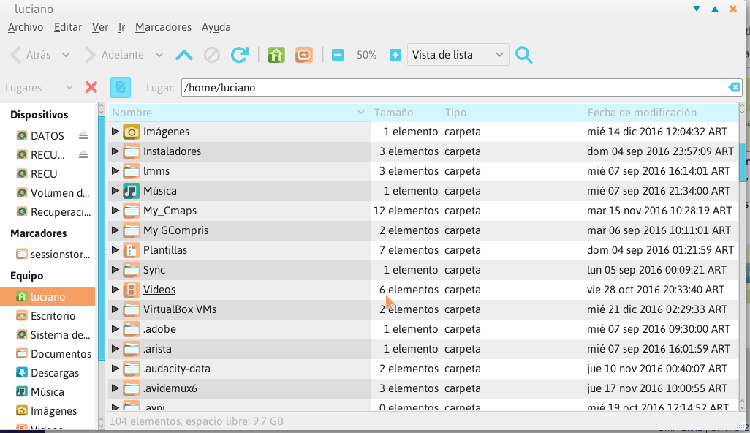
Task: Open the Vista de lista dropdown
Action: pyautogui.click(x=458, y=55)
